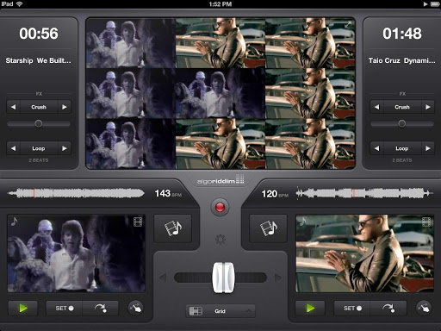441x331 pixels.
Task: Toggle the red record button
Action: point(220,207)
